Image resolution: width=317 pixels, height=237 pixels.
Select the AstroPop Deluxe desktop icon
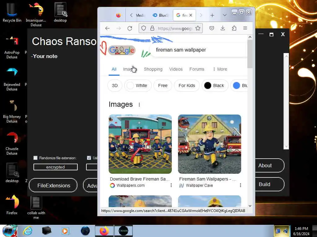[12, 48]
